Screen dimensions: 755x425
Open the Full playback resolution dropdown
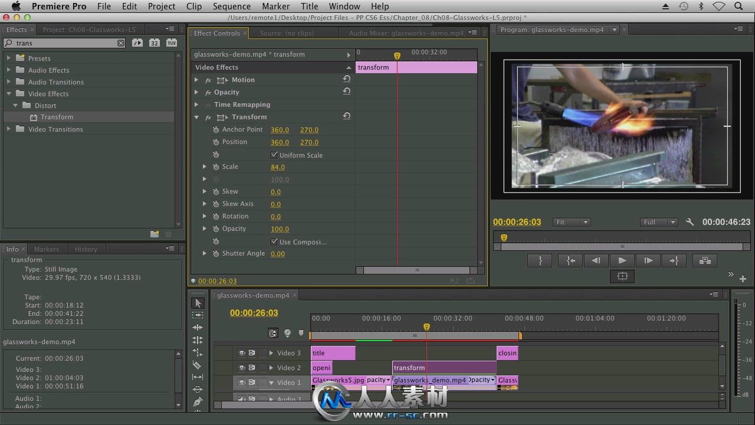point(659,222)
